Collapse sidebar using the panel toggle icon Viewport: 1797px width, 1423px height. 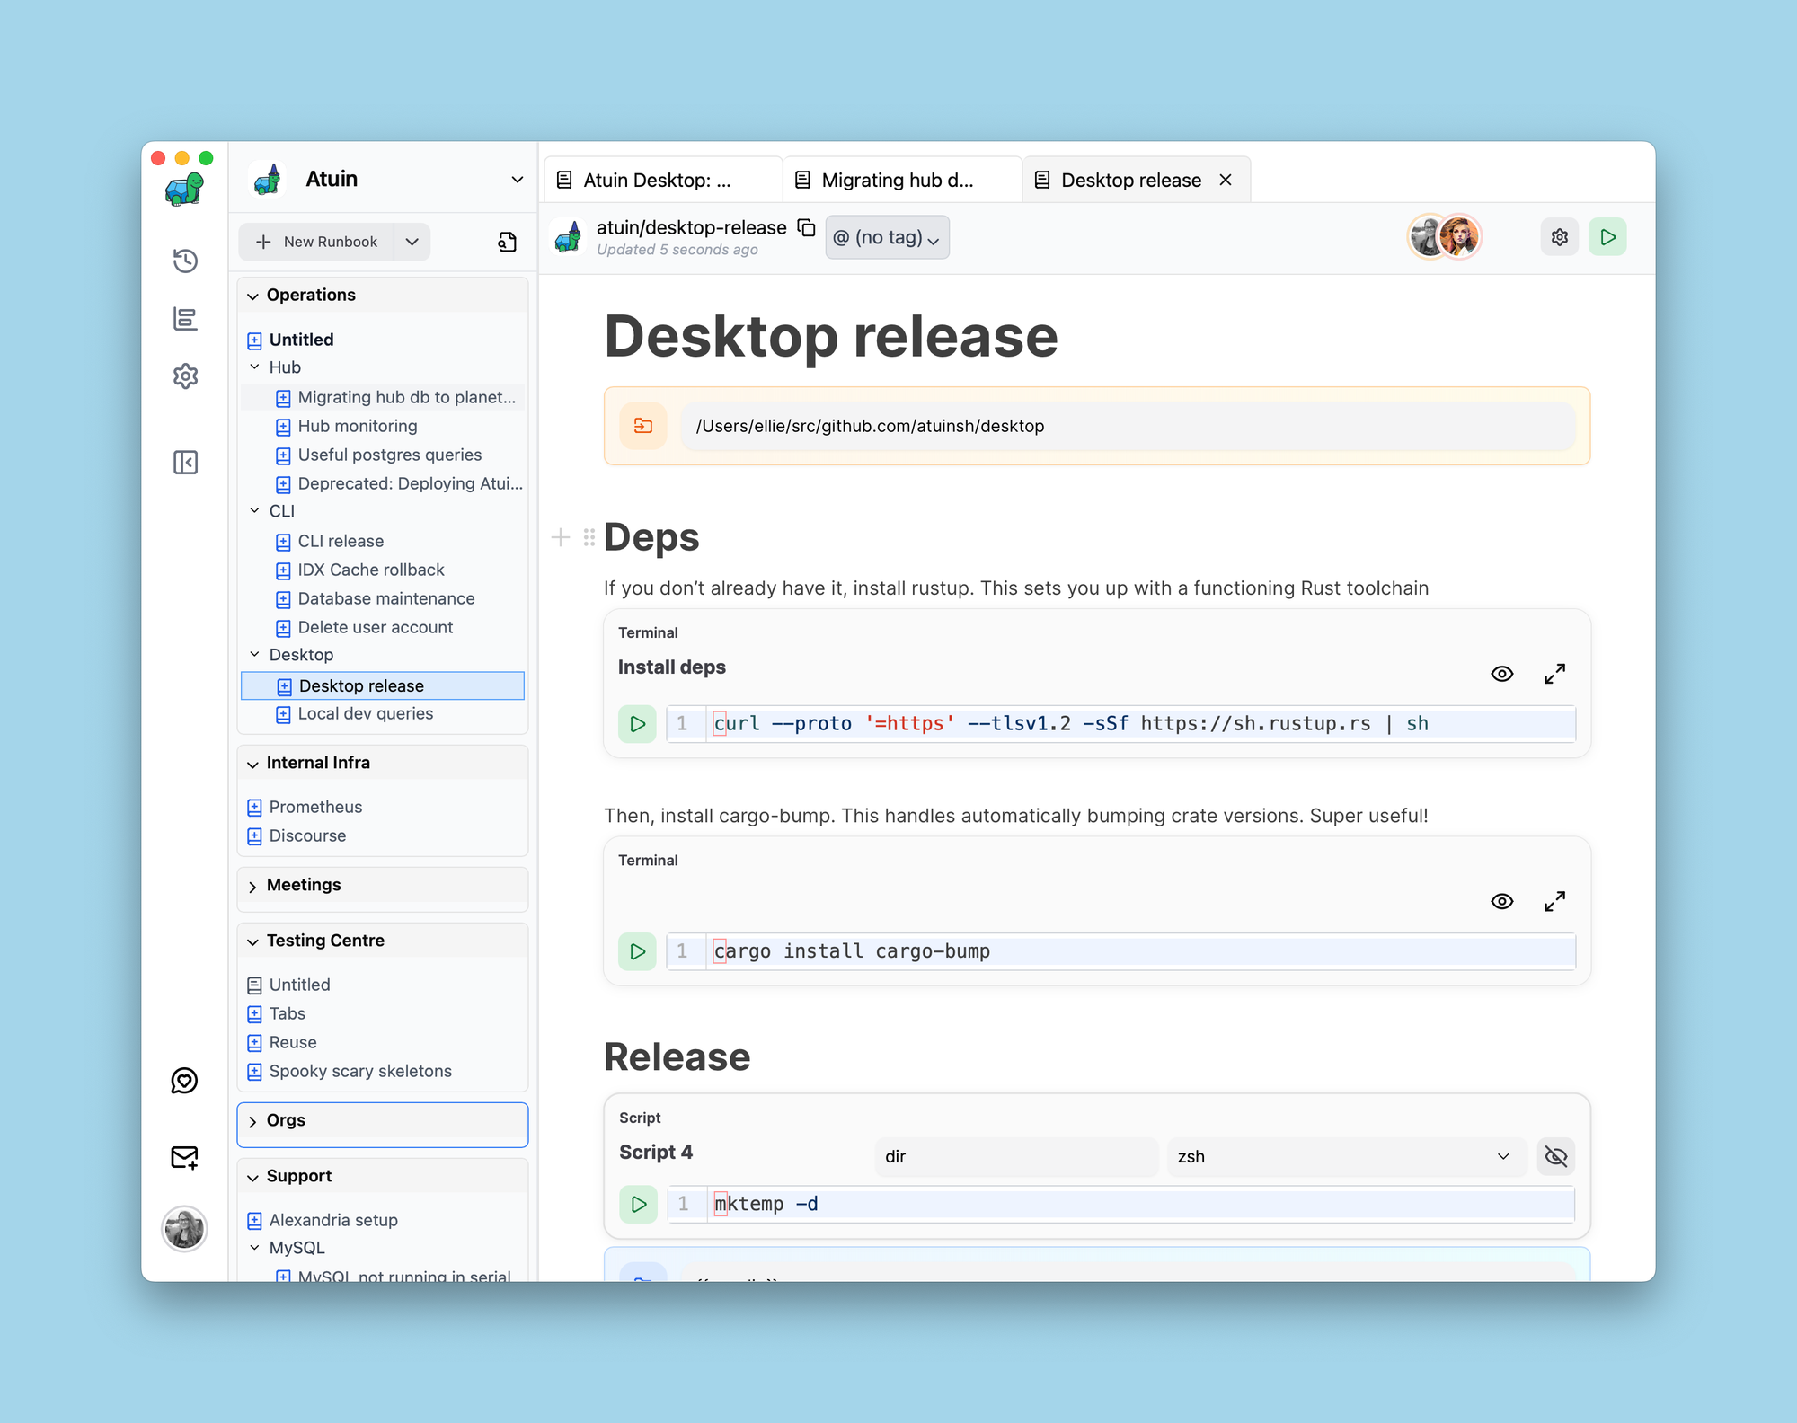[185, 463]
